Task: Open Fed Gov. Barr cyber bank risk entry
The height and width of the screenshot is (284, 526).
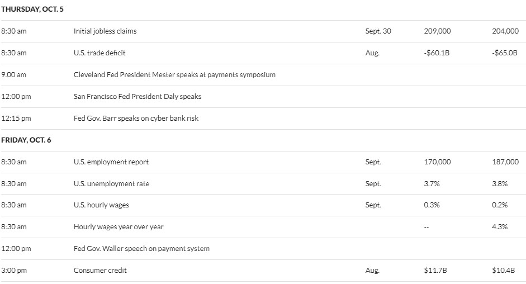Action: [136, 119]
